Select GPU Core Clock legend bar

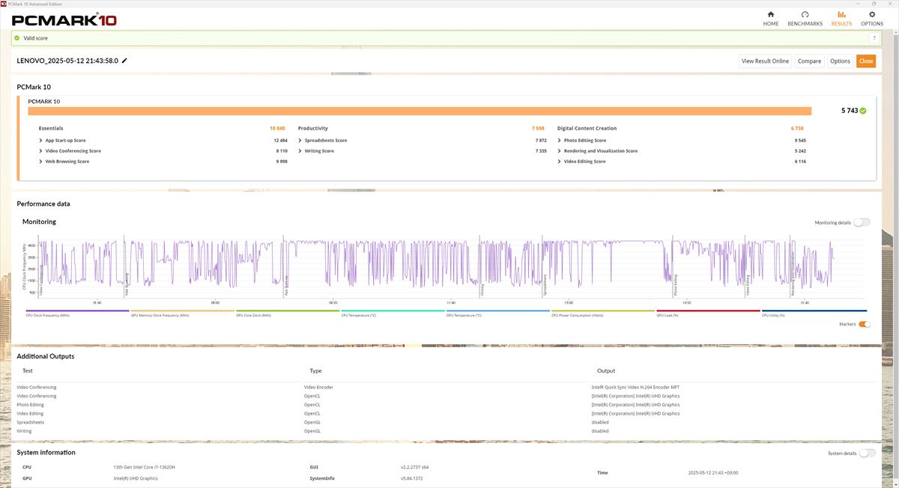click(x=288, y=311)
